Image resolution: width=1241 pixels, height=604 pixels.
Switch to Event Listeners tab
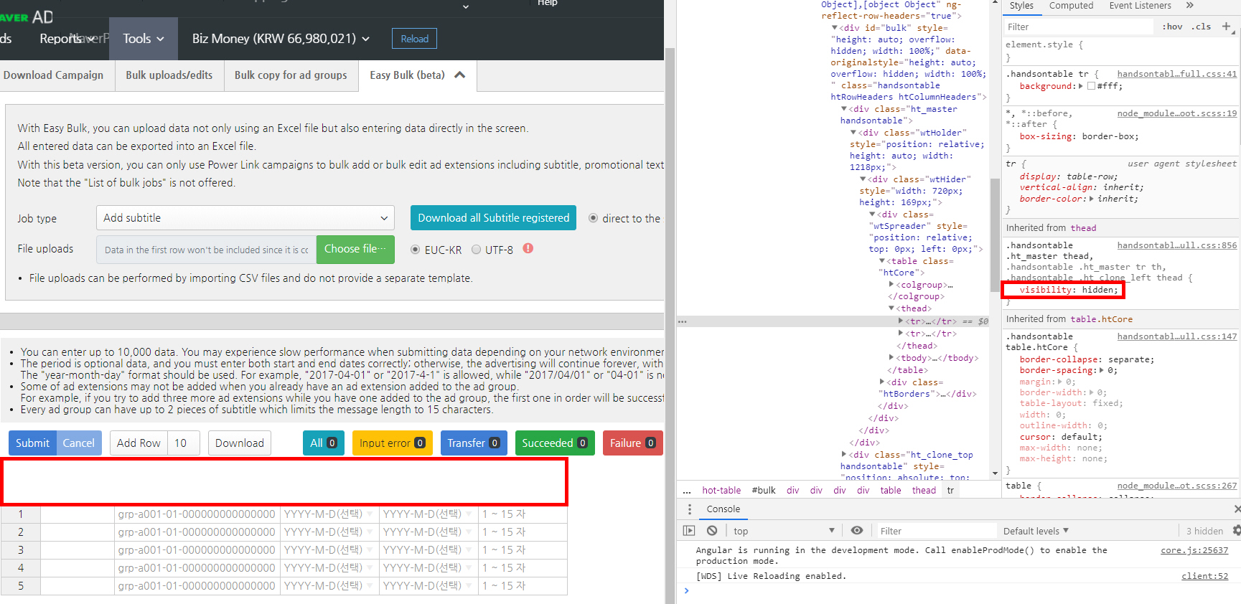point(1140,6)
